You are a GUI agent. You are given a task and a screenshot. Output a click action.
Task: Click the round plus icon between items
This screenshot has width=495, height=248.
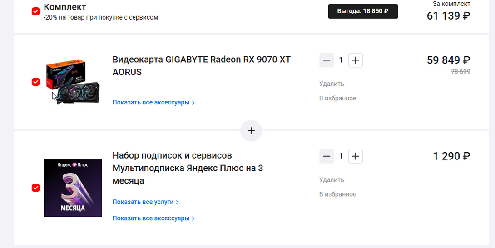[x=251, y=131]
